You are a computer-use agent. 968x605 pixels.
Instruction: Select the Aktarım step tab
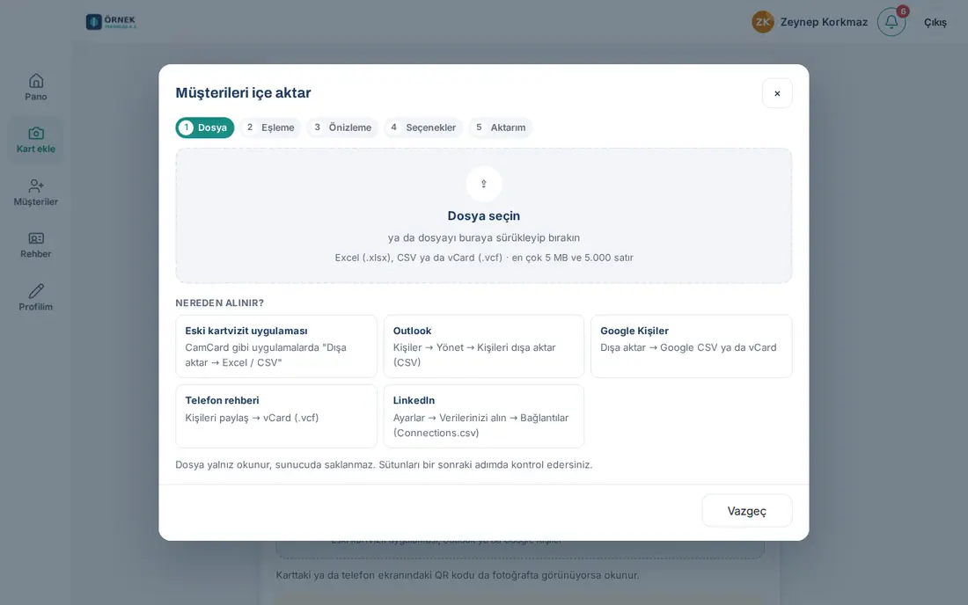500,128
